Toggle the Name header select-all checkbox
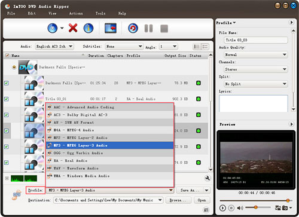This screenshot has height=217, width=299. (7, 56)
